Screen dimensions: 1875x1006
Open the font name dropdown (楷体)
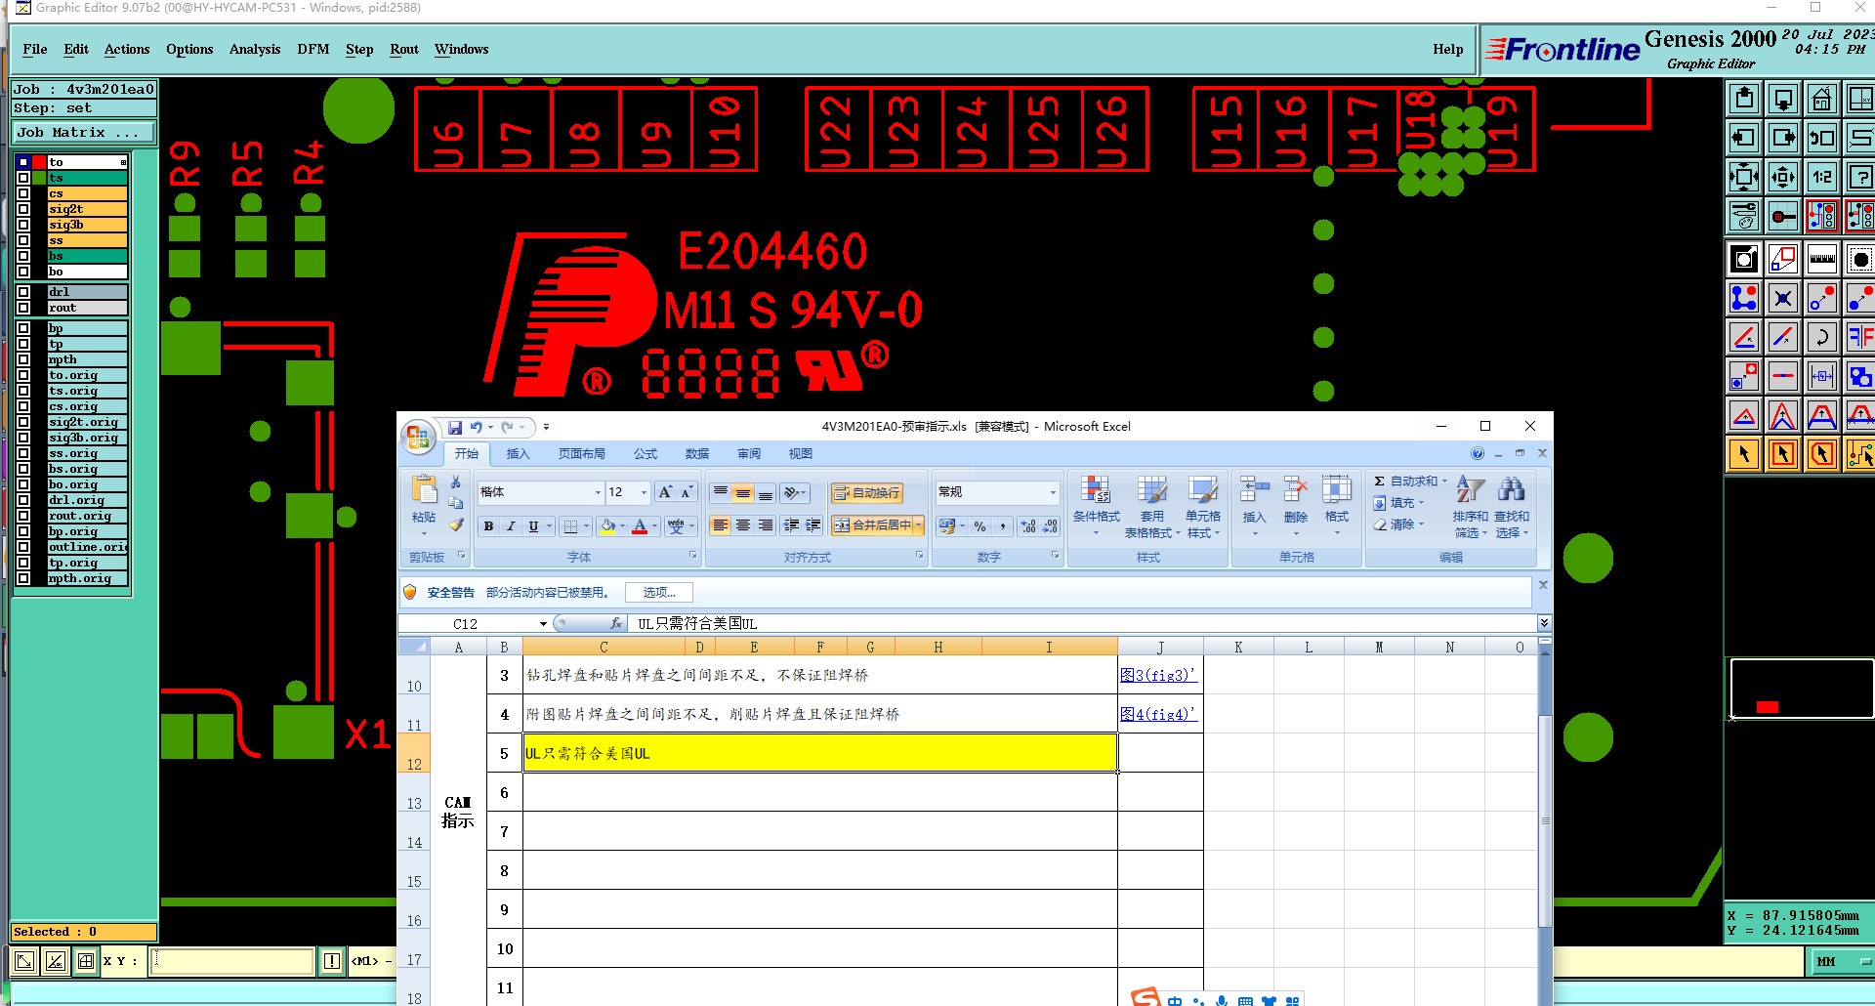[598, 492]
